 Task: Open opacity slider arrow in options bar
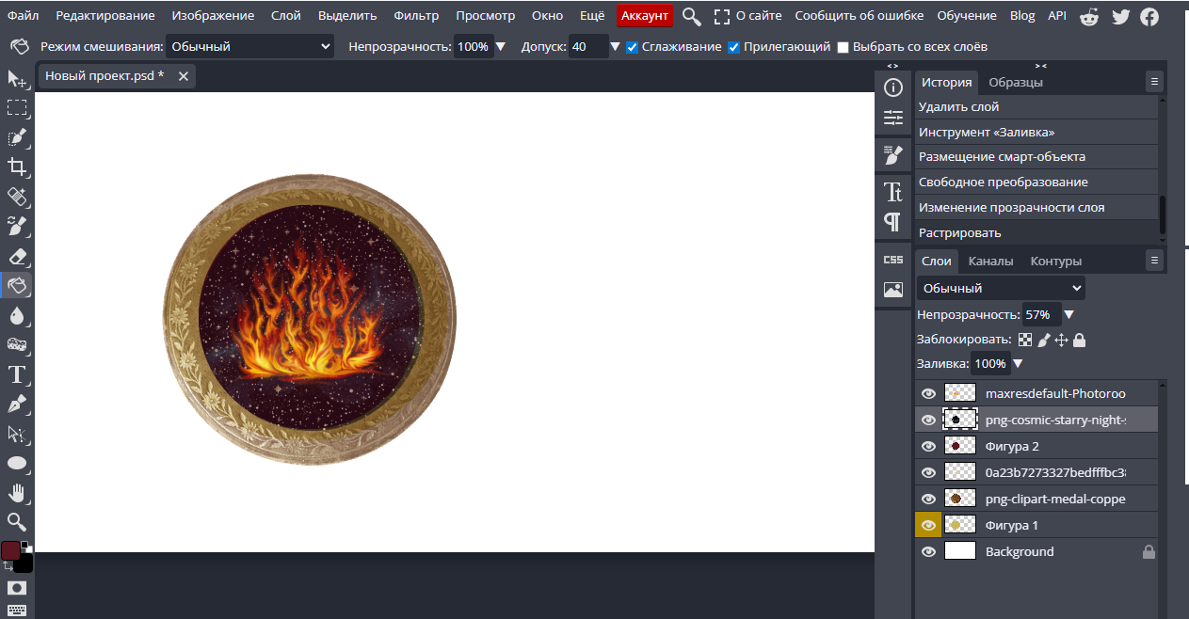click(501, 47)
